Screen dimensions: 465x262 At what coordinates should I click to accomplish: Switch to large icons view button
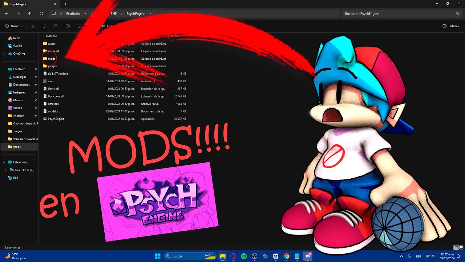[x=461, y=248]
